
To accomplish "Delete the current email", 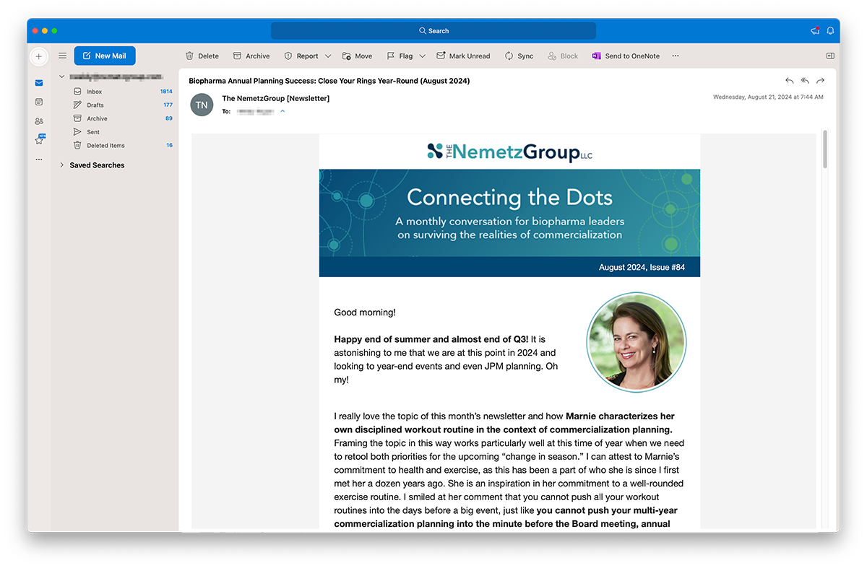I will click(x=202, y=56).
